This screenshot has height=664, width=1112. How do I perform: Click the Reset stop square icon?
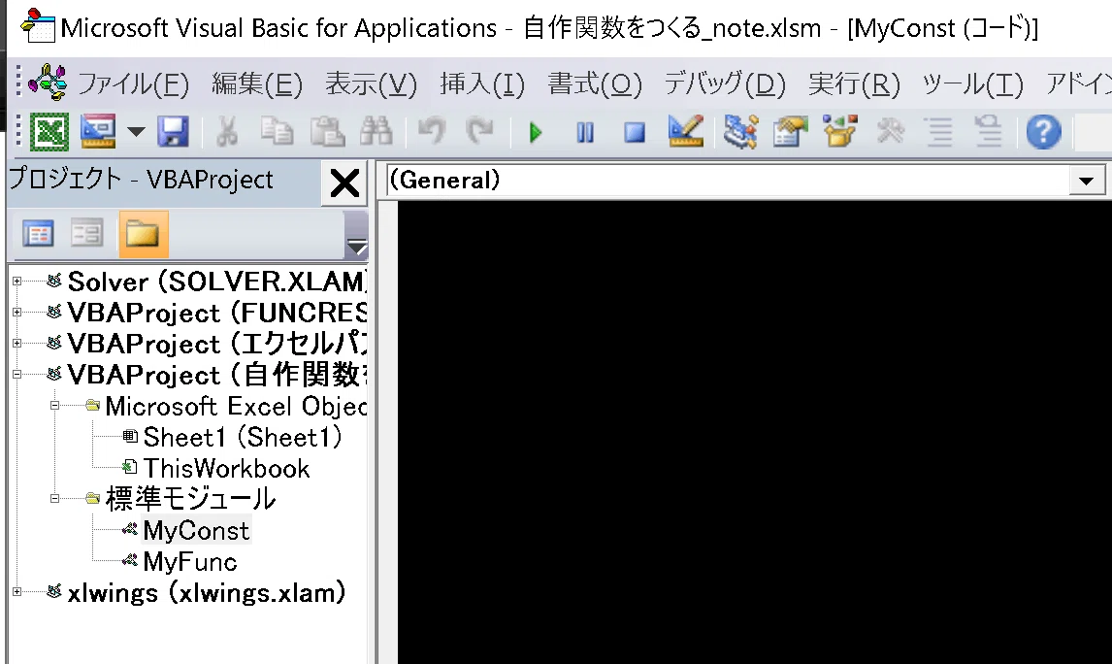[634, 132]
